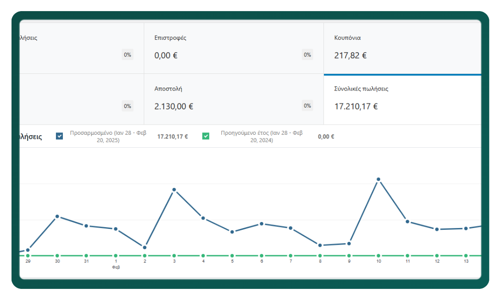Switch to the Αποστολή summary card
Viewport: 499px width, 300px height.
[233, 99]
